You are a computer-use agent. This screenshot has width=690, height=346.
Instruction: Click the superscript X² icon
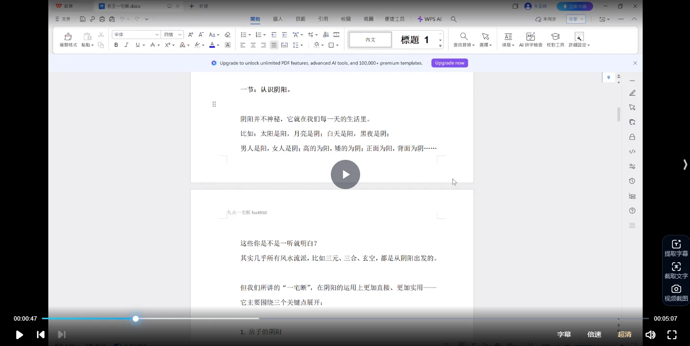[x=168, y=45]
